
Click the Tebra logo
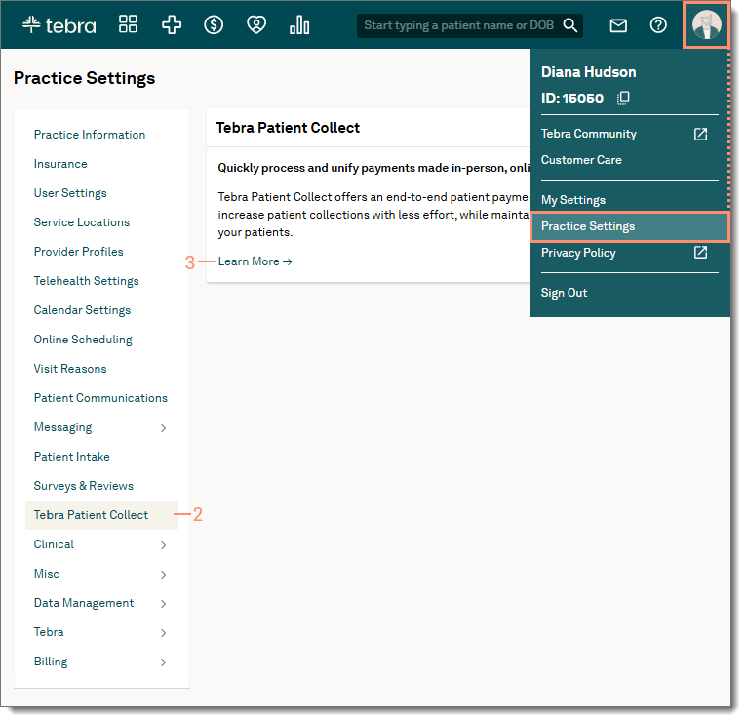59,25
